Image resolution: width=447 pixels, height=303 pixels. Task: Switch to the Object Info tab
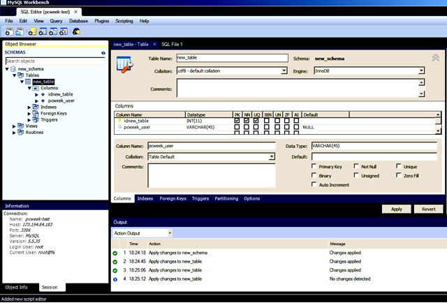(16, 287)
